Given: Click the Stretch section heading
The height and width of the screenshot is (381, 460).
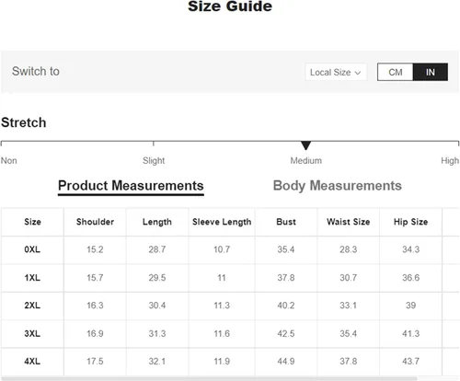Looking at the screenshot, I should pos(24,122).
